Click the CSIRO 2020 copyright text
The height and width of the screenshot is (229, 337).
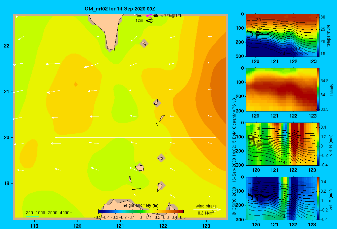tap(234, 201)
